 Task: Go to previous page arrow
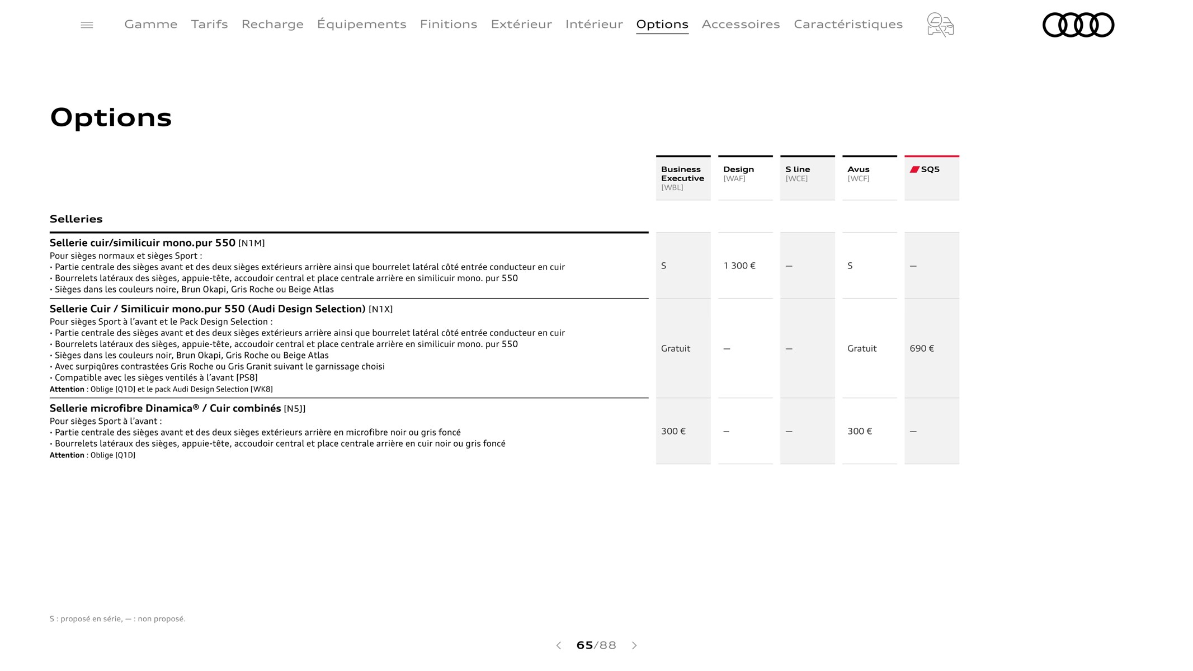click(x=558, y=645)
